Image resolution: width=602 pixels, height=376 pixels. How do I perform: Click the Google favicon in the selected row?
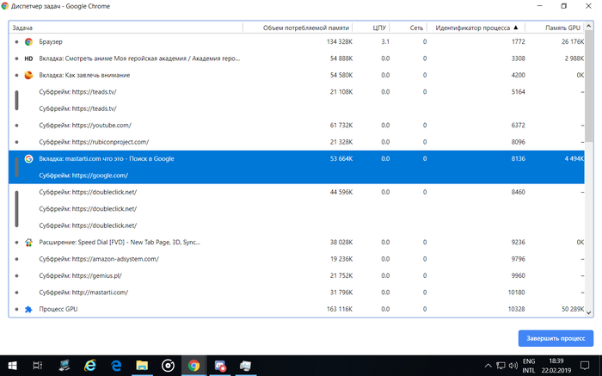coord(28,158)
